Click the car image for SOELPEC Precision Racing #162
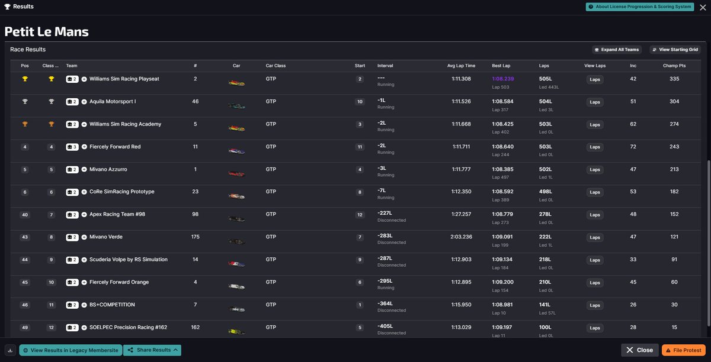 (x=236, y=331)
